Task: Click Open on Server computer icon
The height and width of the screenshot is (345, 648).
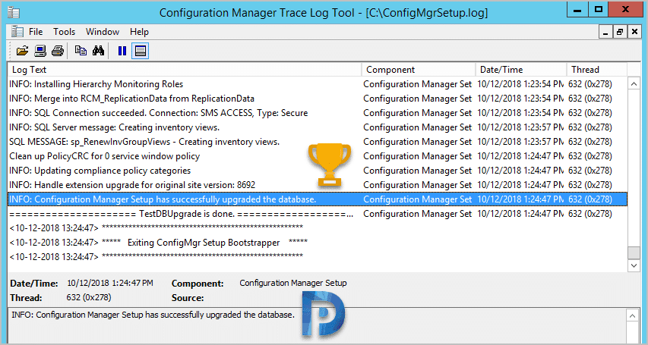Action: point(40,51)
